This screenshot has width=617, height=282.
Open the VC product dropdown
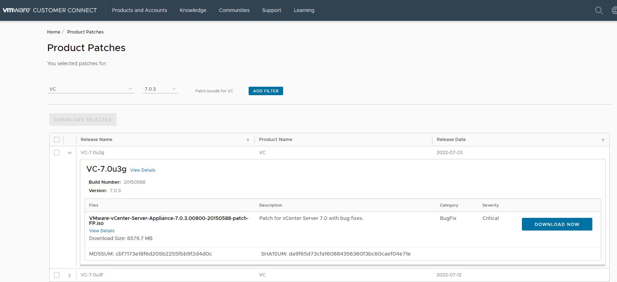91,89
